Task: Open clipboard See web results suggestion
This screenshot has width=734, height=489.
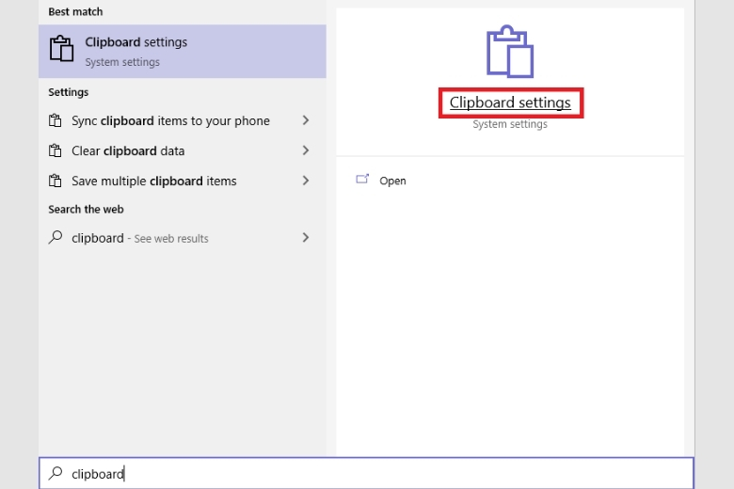Action: [139, 238]
